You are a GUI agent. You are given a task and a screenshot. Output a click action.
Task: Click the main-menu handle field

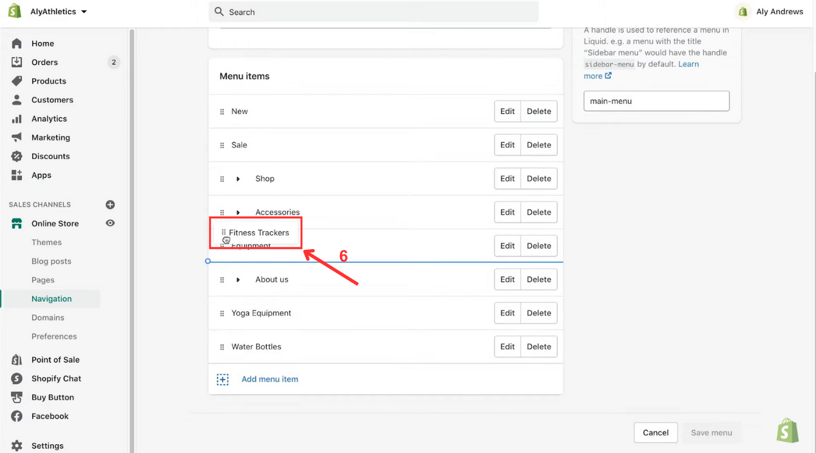[656, 101]
